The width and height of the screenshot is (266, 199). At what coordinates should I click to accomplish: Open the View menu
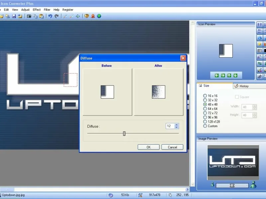(15, 10)
